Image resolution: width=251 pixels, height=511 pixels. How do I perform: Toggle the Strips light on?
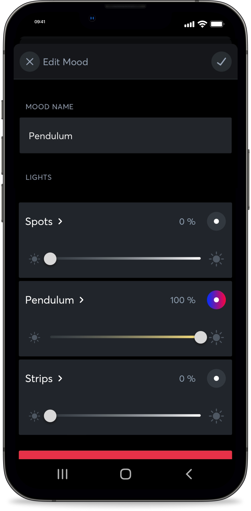click(216, 378)
